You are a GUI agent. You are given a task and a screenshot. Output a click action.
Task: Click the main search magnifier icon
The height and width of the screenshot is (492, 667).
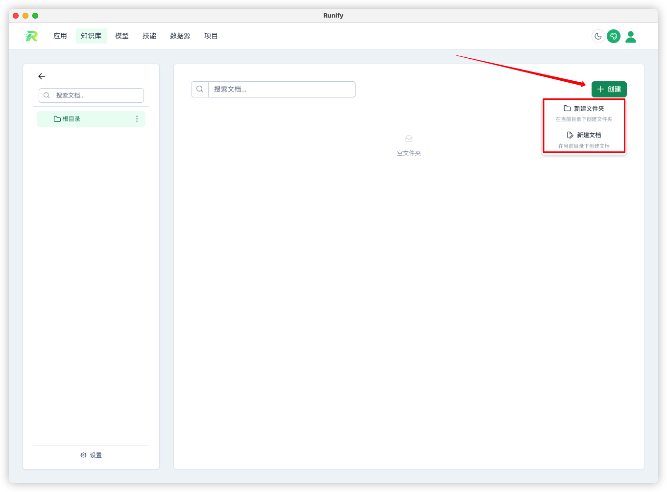click(x=200, y=89)
